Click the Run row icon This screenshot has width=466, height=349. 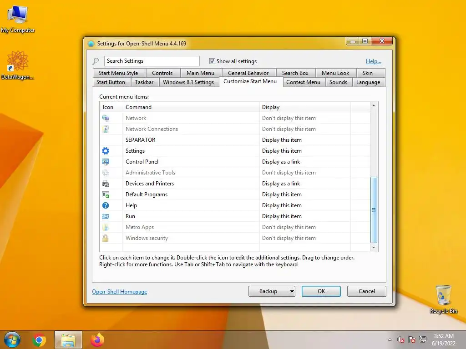tap(106, 216)
